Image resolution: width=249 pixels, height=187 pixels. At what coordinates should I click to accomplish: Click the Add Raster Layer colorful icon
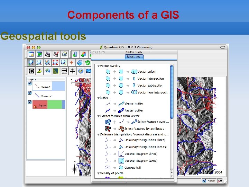click(x=84, y=54)
